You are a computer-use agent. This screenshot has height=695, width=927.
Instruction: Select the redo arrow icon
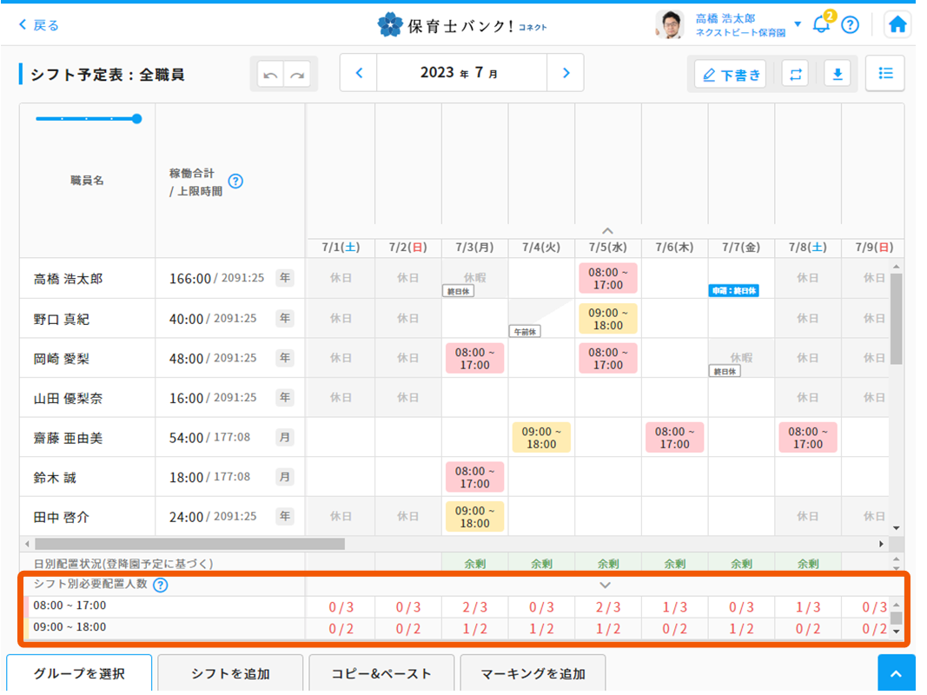[295, 75]
